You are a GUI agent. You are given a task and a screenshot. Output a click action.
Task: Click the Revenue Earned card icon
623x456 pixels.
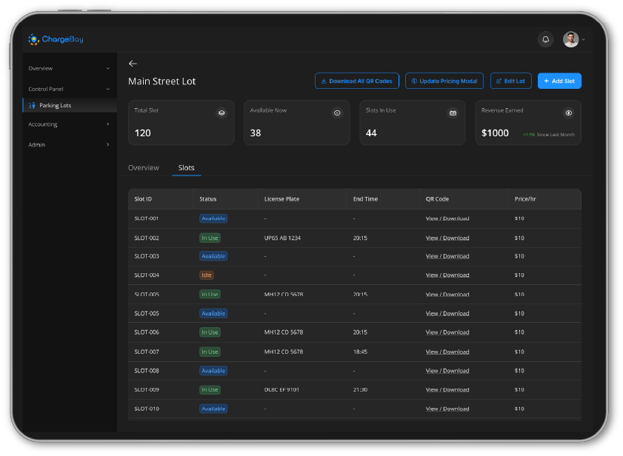coord(568,113)
